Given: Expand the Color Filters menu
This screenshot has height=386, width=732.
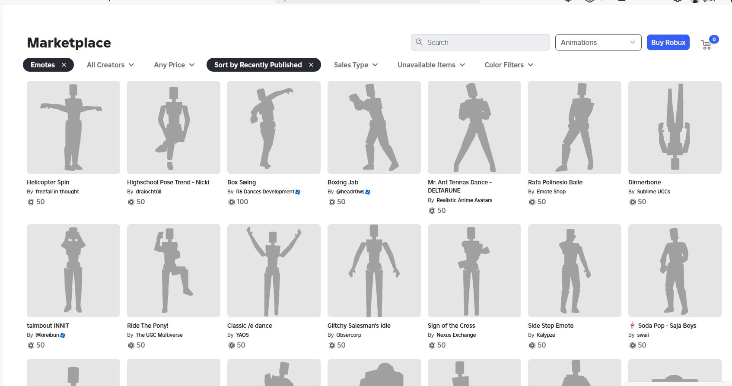Looking at the screenshot, I should [x=509, y=65].
